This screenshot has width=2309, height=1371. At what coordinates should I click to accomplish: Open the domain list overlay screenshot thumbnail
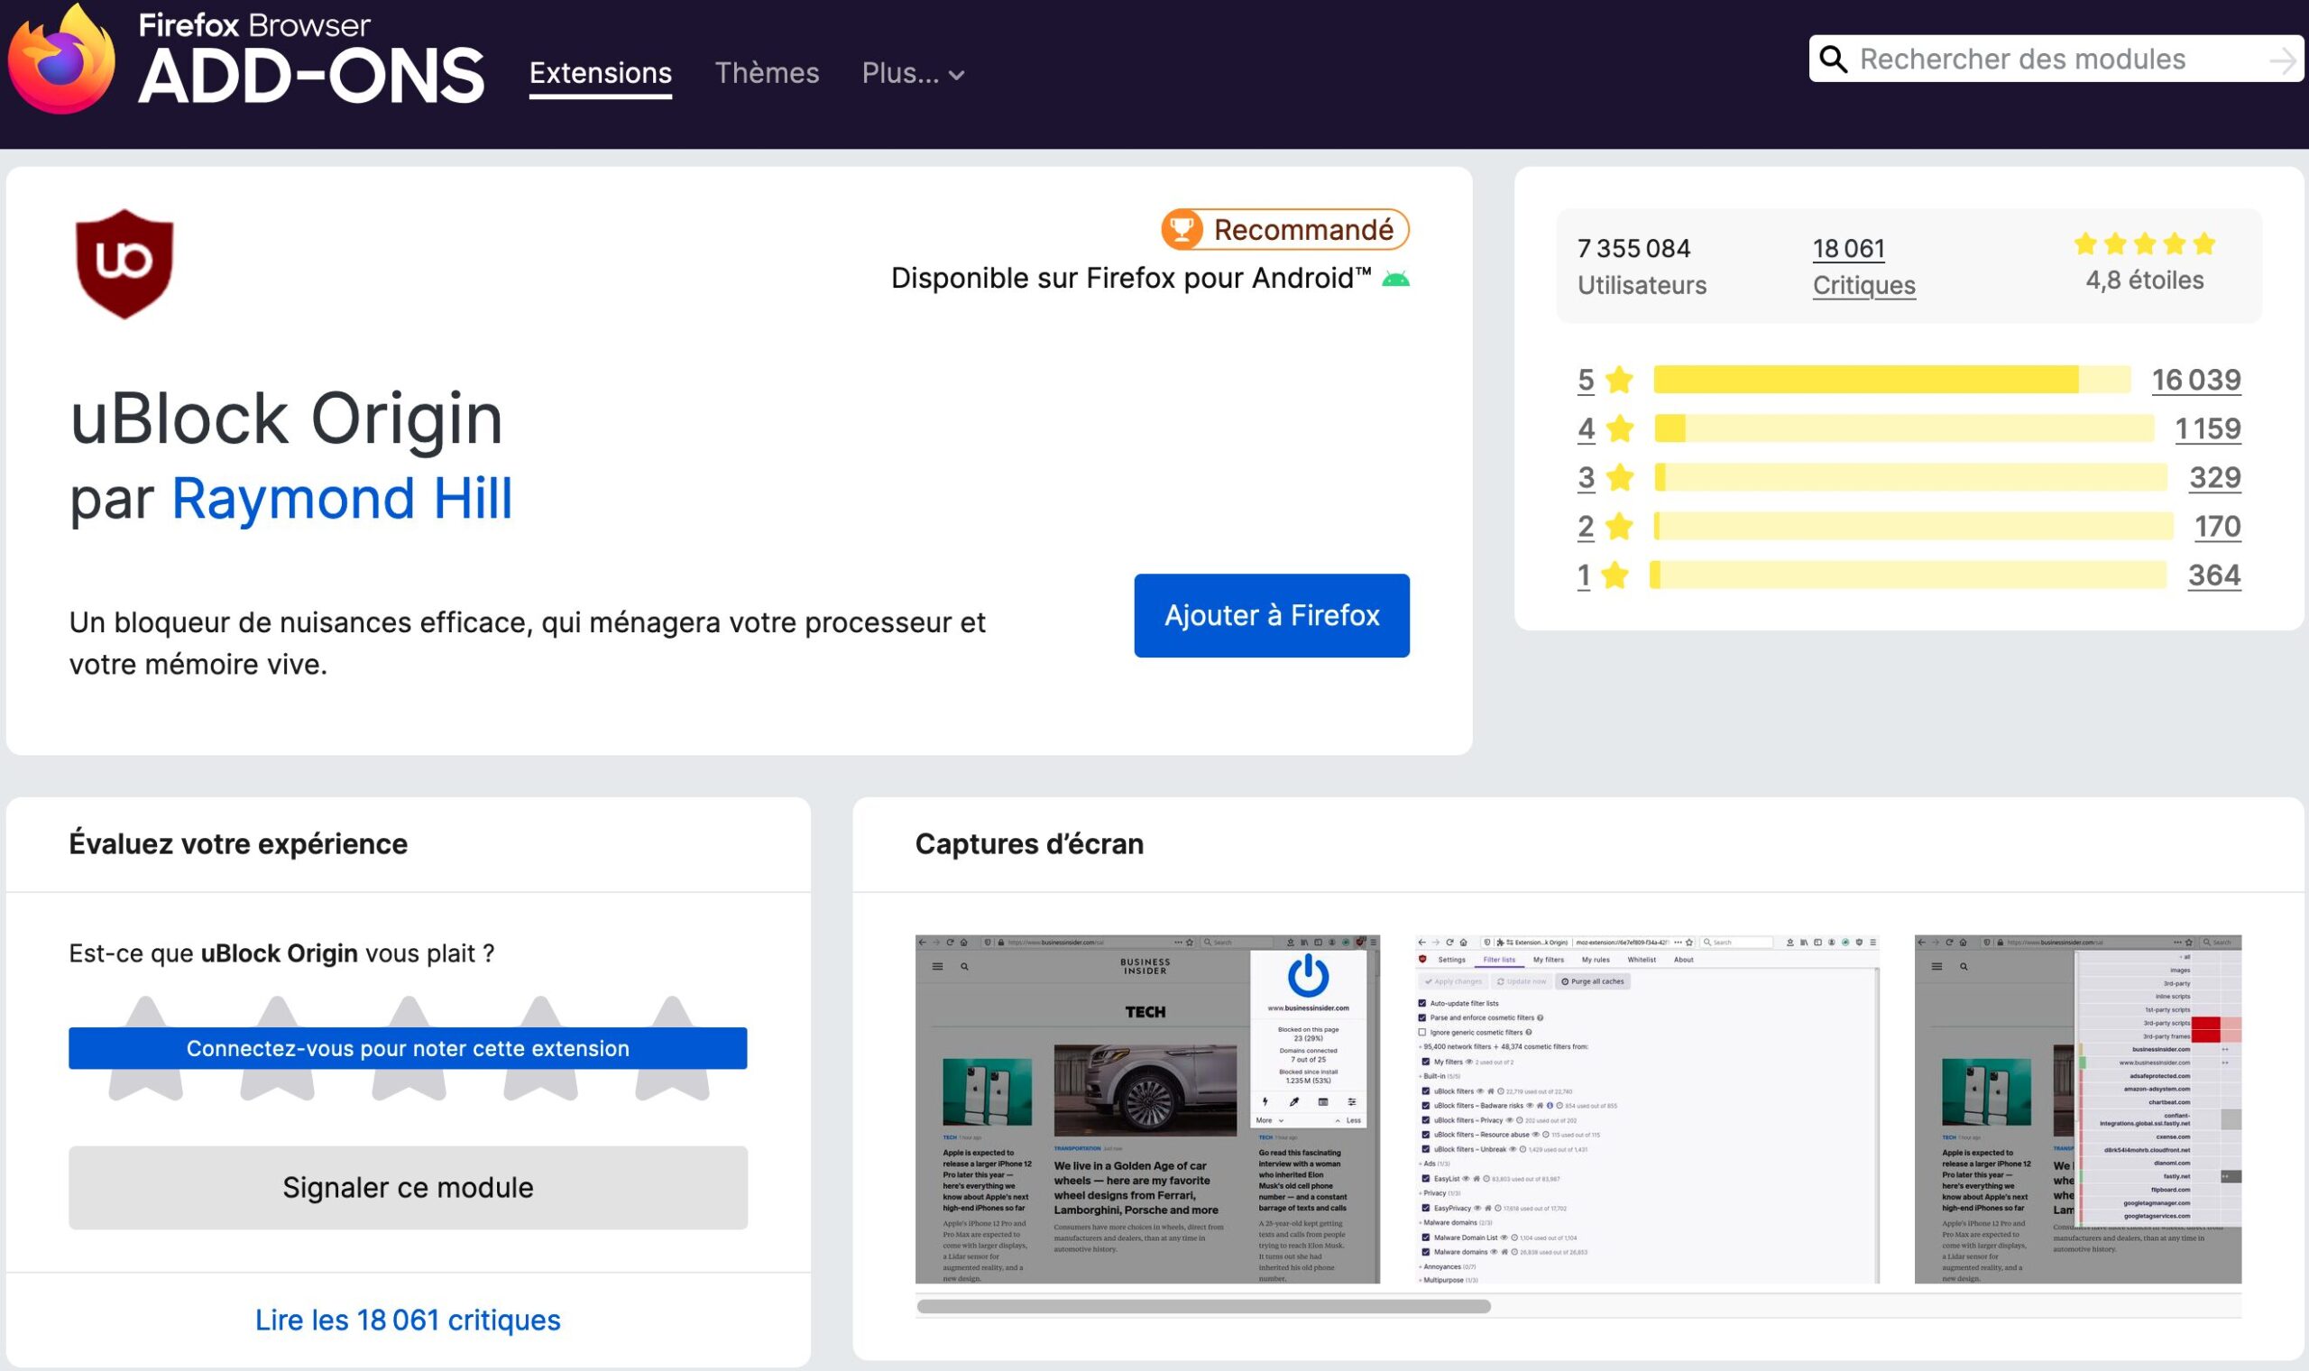2078,1109
